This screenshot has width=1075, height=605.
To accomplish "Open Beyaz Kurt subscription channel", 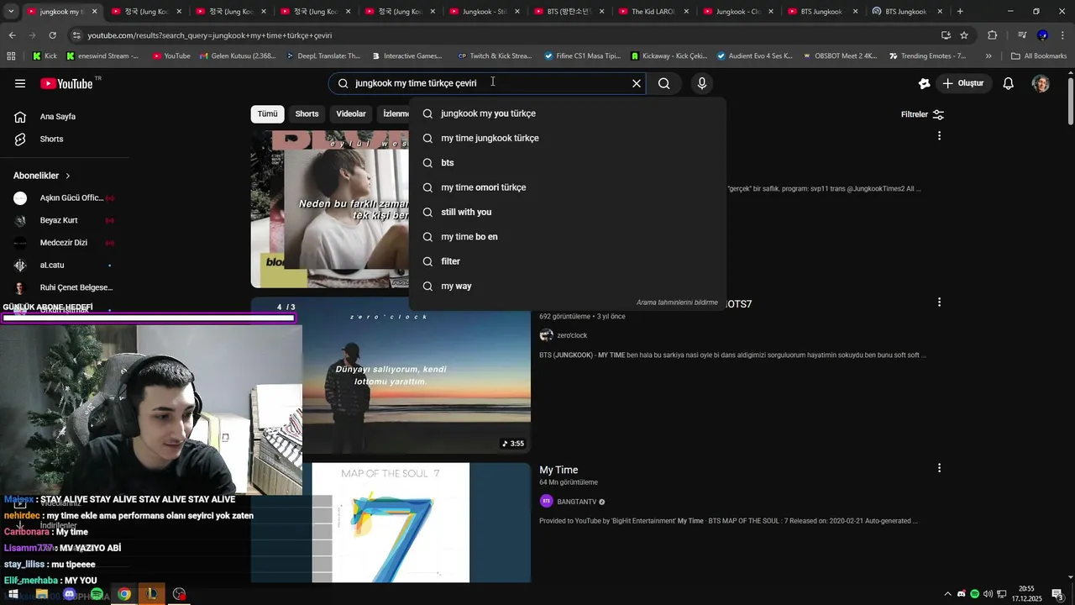I will click(64, 220).
